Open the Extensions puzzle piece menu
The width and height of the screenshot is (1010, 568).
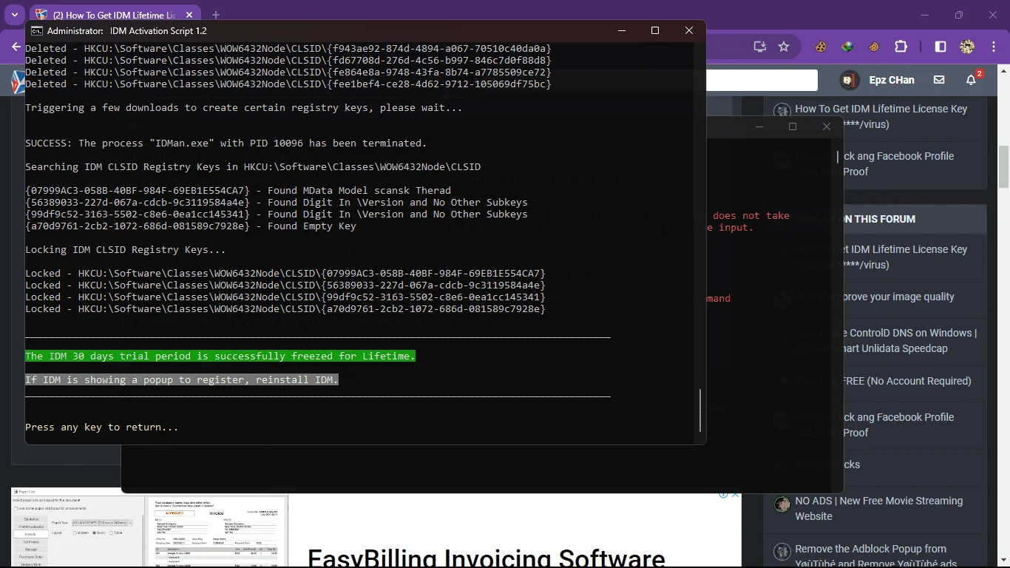901,47
